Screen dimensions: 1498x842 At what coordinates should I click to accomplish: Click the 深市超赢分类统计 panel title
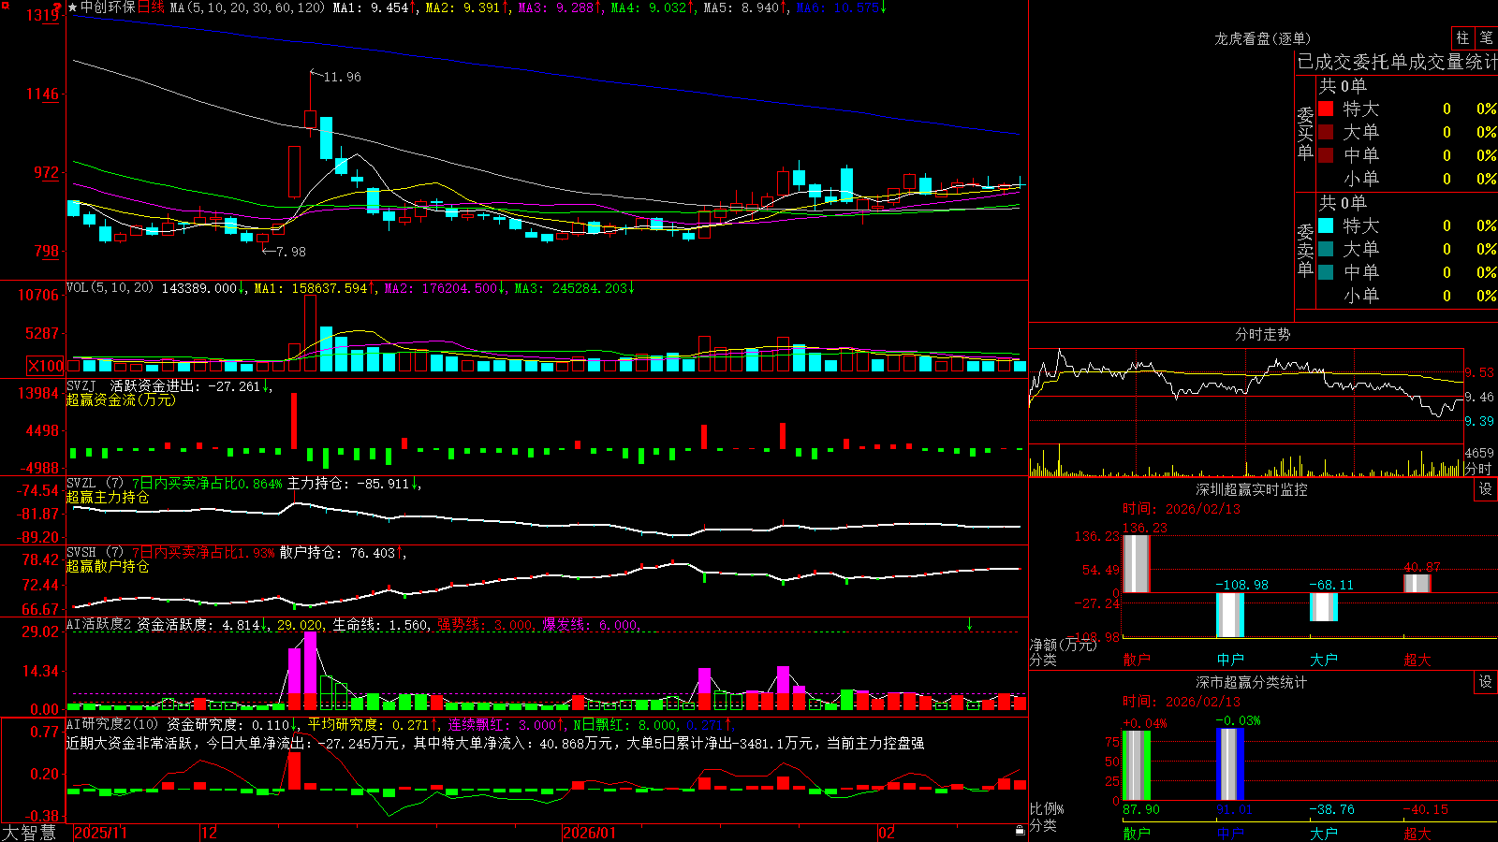1252,682
